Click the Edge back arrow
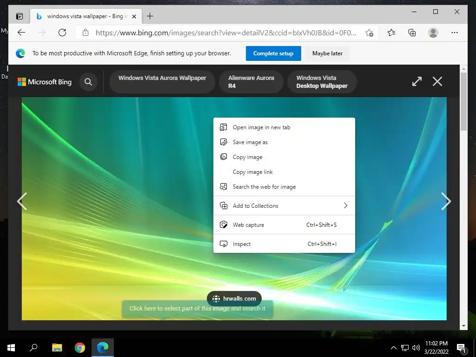 coord(21,33)
